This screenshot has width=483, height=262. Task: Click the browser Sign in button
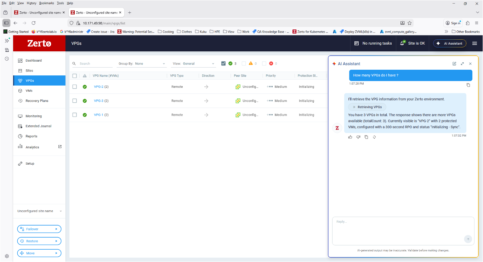click(453, 23)
